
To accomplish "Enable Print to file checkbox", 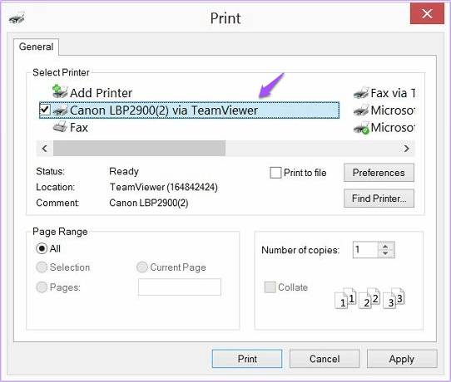I will (275, 173).
